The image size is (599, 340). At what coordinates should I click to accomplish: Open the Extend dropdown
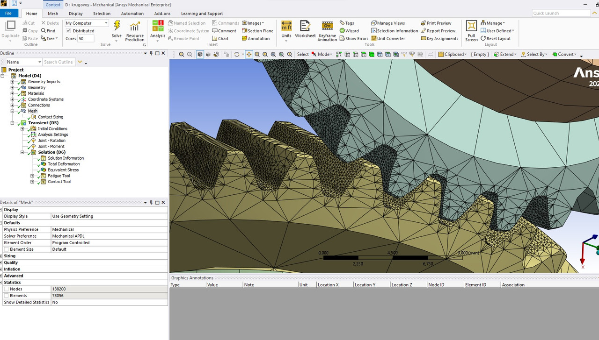pos(505,54)
